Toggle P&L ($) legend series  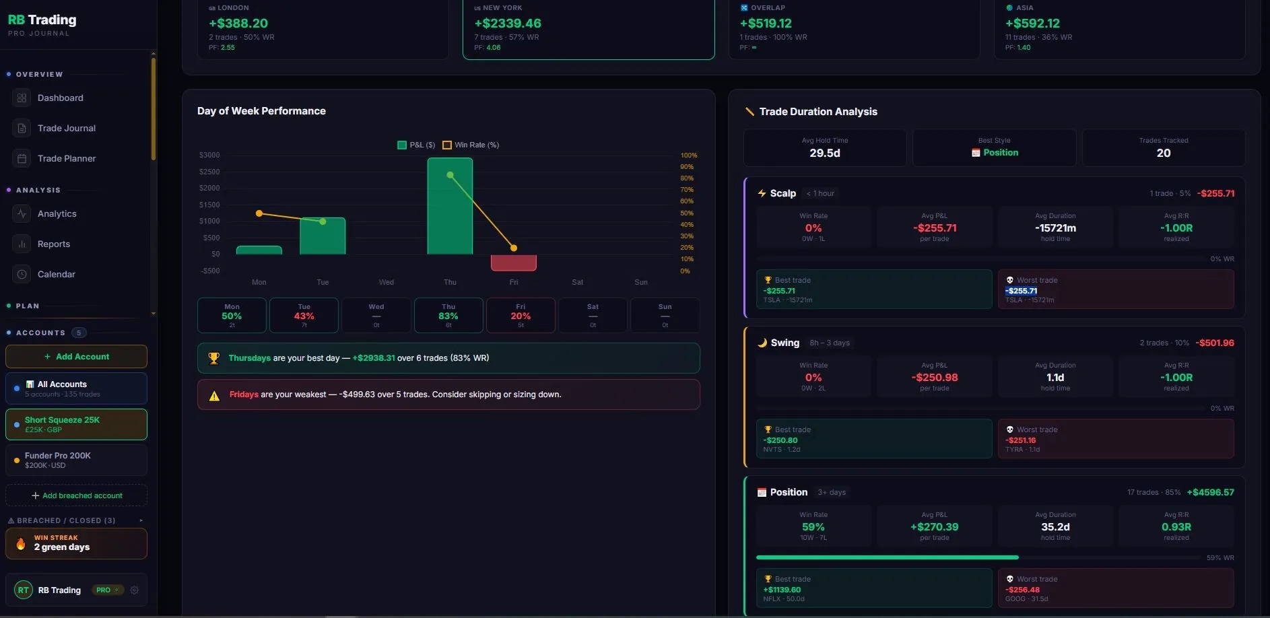[416, 145]
